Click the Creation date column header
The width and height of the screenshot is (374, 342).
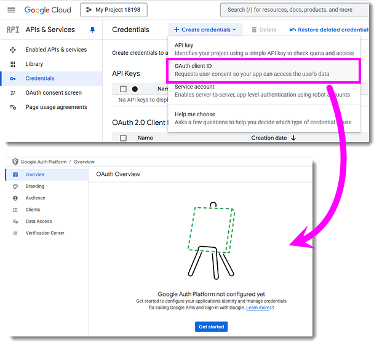tap(269, 138)
